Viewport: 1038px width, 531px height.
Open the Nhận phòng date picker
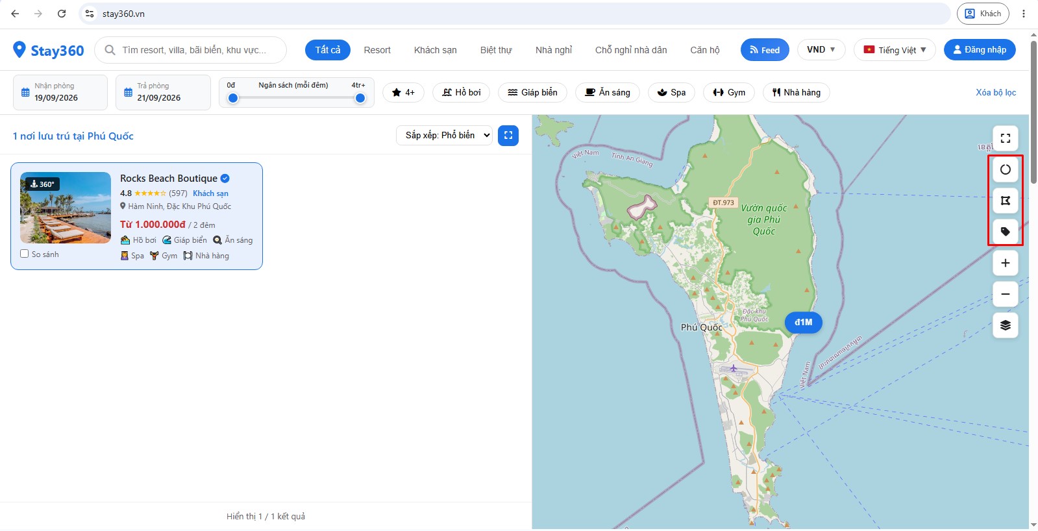[60, 92]
